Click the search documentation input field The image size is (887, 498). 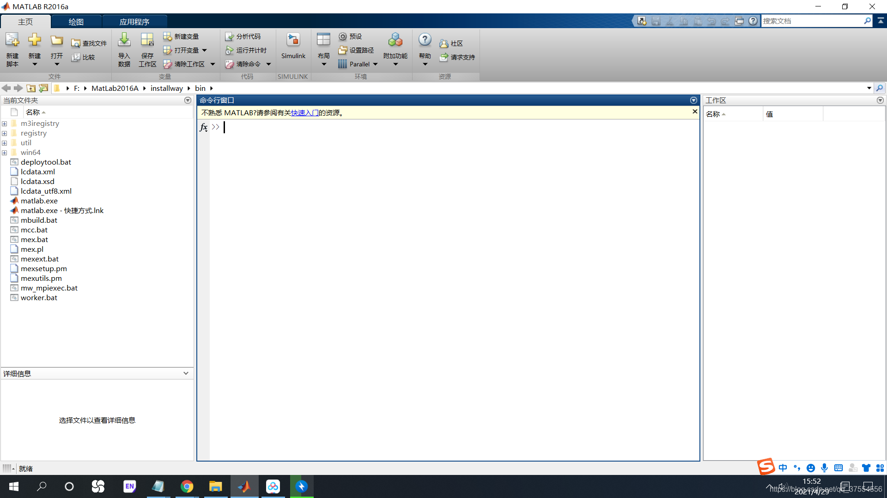point(812,21)
